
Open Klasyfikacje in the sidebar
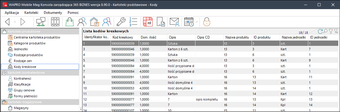tap(22, 84)
